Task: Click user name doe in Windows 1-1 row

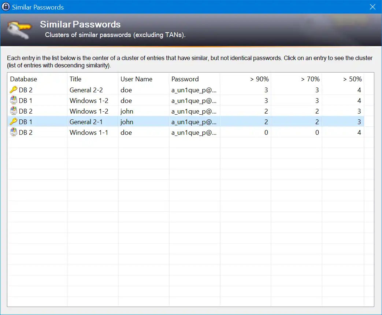Action: [x=126, y=132]
